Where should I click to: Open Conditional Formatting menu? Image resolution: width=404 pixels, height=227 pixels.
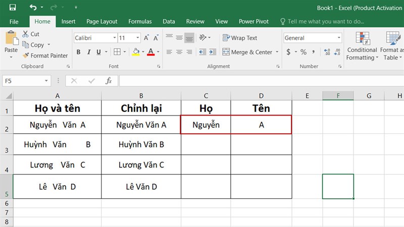point(362,46)
